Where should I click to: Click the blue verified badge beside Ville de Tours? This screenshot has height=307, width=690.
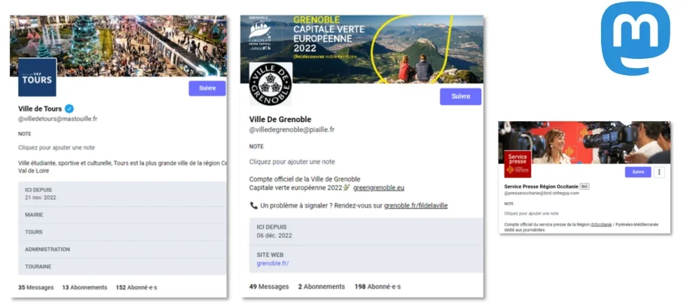(x=69, y=109)
